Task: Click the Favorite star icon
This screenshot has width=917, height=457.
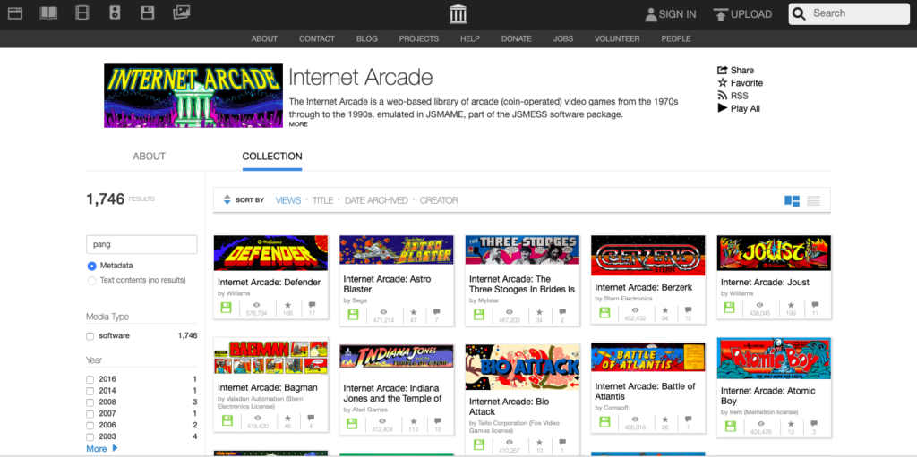Action: [723, 83]
